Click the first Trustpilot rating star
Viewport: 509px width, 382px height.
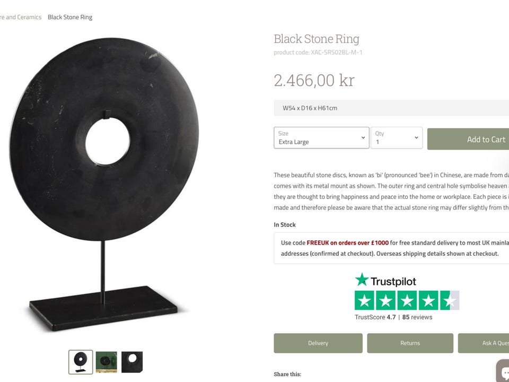(364, 301)
